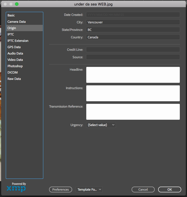Click into the Credit Line field
Viewport: 187px width, 197px height.
tap(133, 50)
